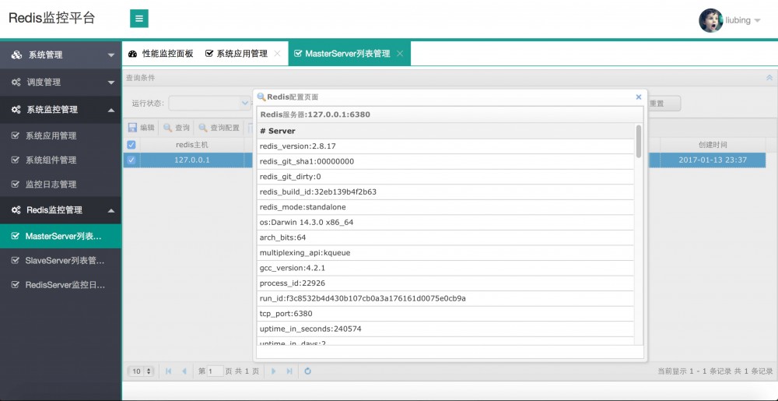This screenshot has width=778, height=401.
Task: Click the 查询配置 toolbar button
Action: [219, 128]
